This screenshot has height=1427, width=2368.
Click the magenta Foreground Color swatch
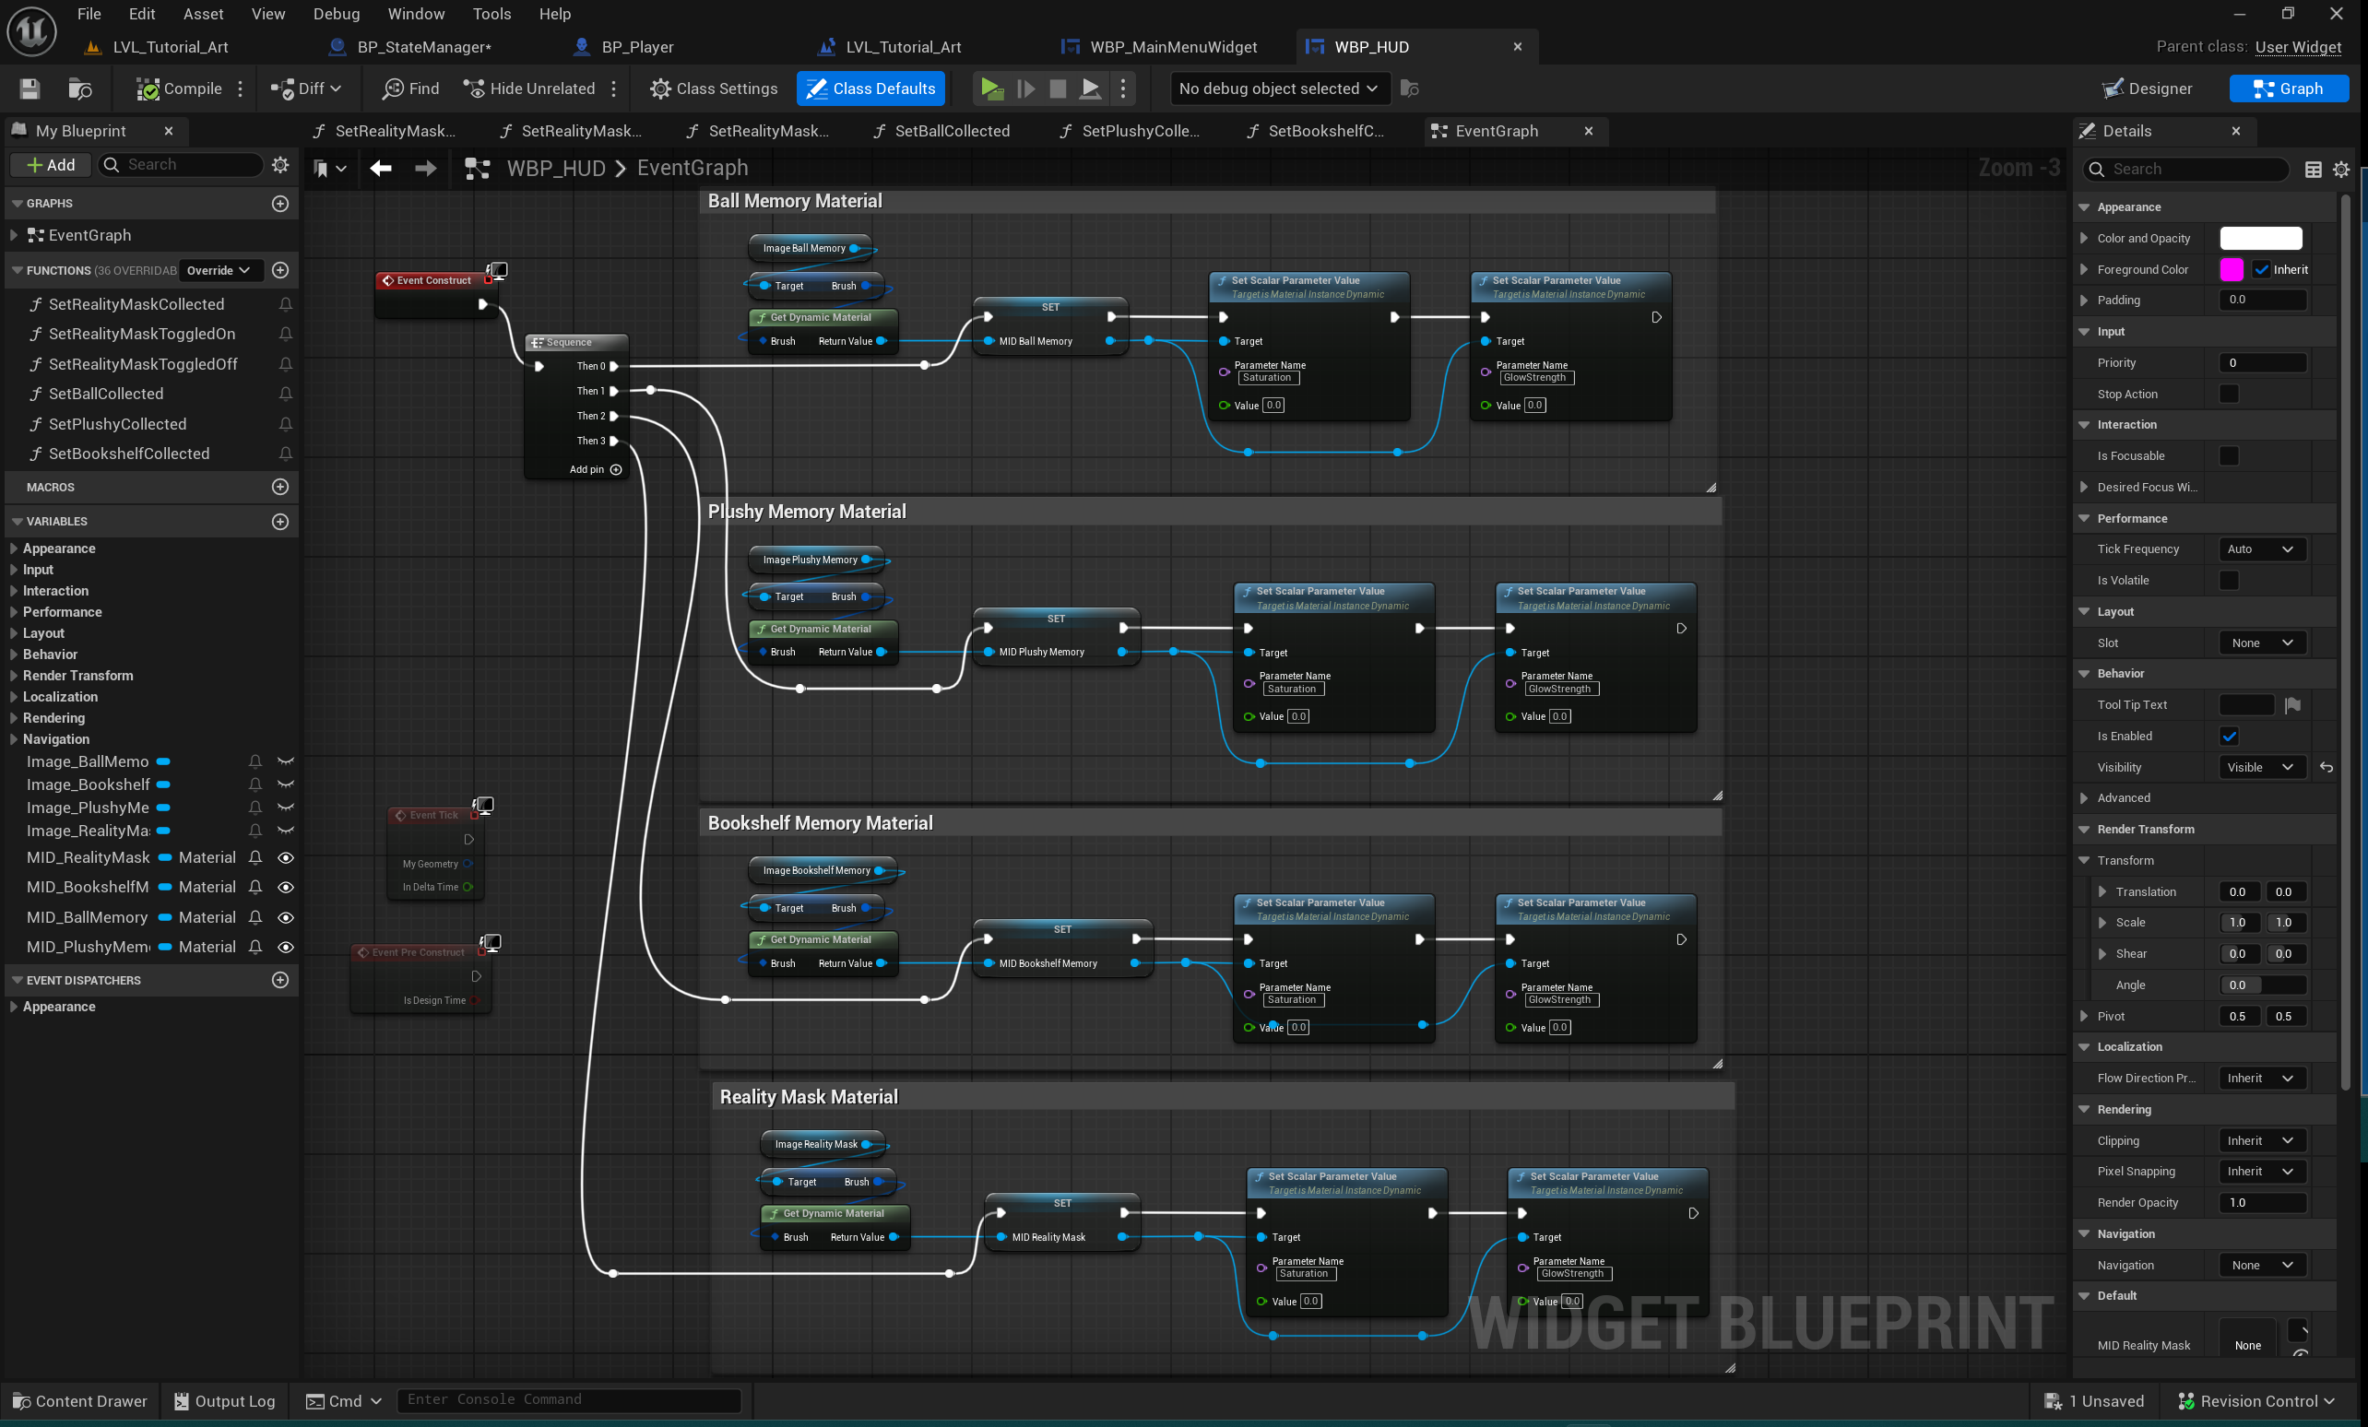[x=2232, y=269]
